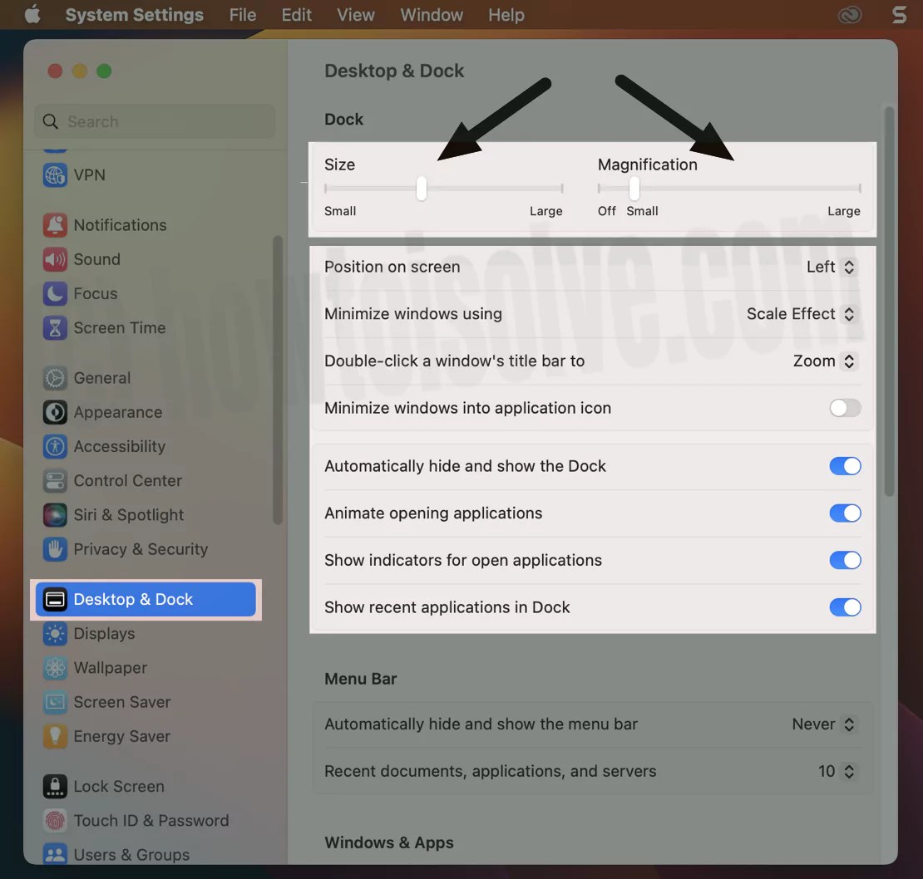Adjust the Dock Size slider
The image size is (923, 879).
(421, 189)
